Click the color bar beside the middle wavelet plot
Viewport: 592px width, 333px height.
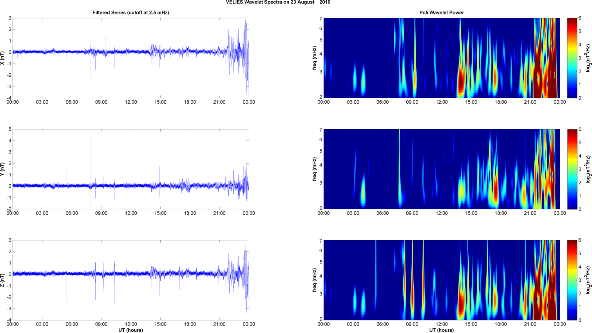(x=572, y=169)
